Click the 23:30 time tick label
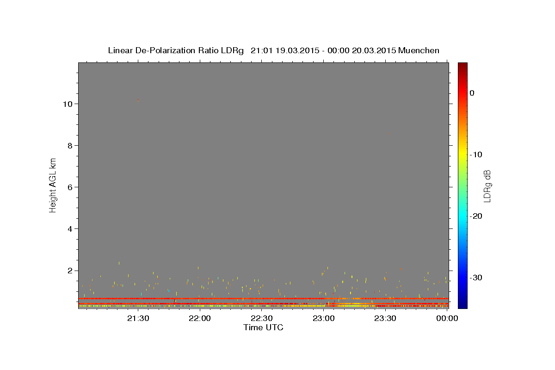This screenshot has width=555, height=370. [385, 318]
